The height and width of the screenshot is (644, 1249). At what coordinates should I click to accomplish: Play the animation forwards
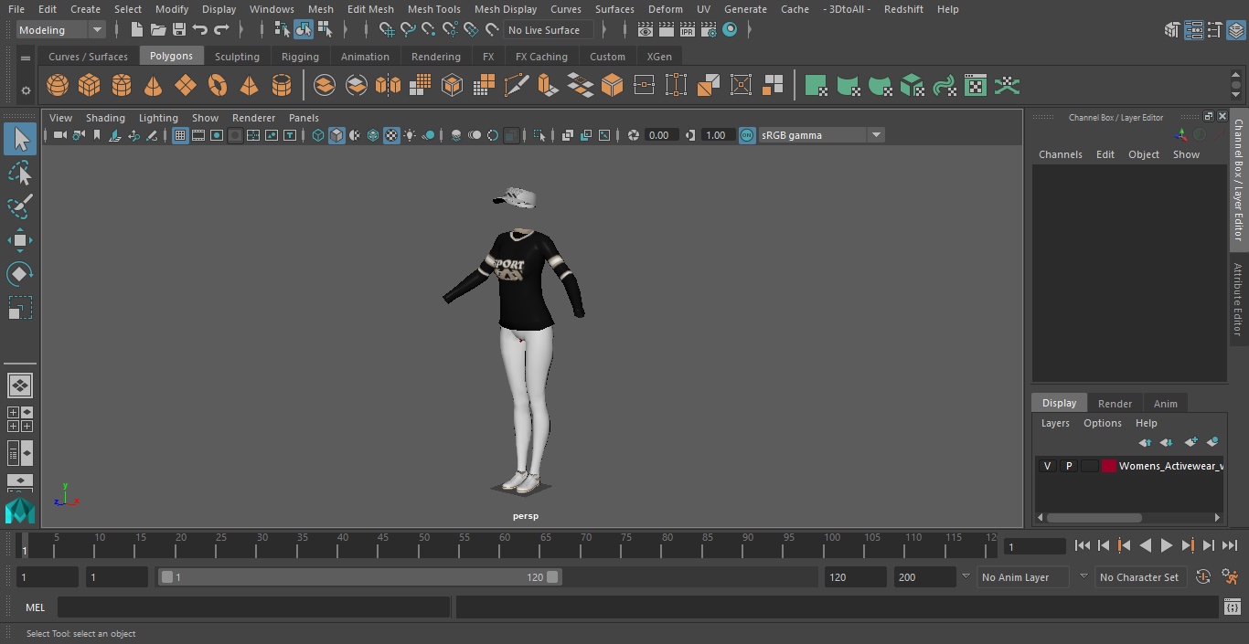pyautogui.click(x=1167, y=545)
